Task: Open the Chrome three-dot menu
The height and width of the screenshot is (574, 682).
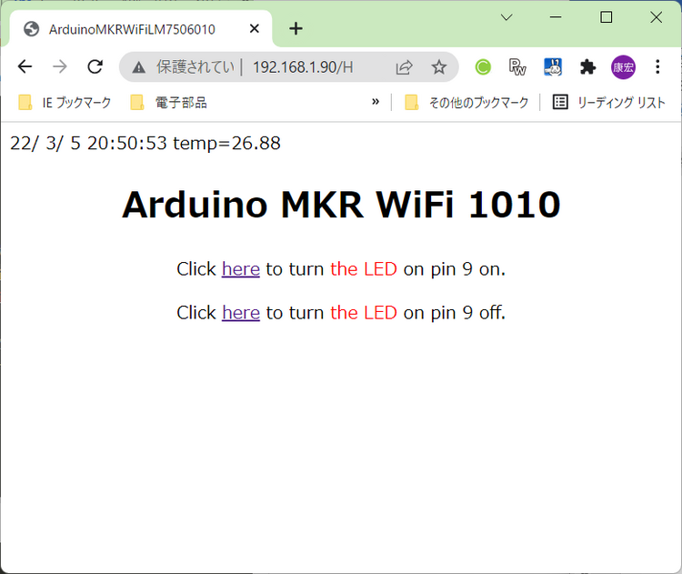Action: (657, 66)
